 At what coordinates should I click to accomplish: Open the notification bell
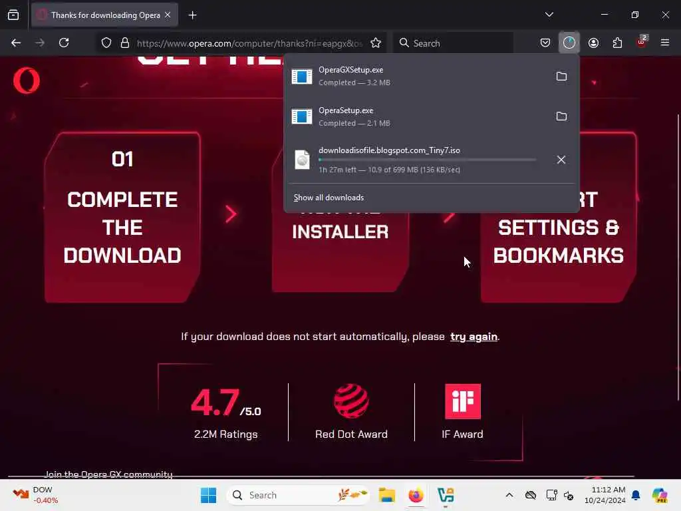(x=636, y=495)
